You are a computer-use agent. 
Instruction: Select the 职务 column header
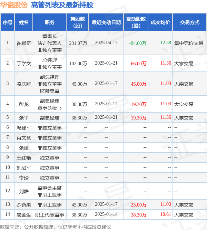tap(50, 22)
